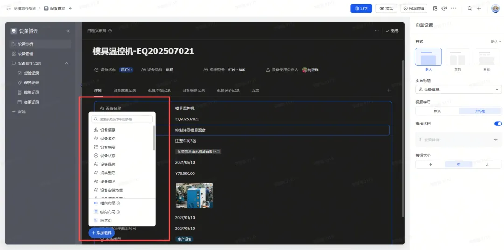Click the plus icon in top bar
Image resolution: width=504 pixels, height=250 pixels.
[x=479, y=8]
